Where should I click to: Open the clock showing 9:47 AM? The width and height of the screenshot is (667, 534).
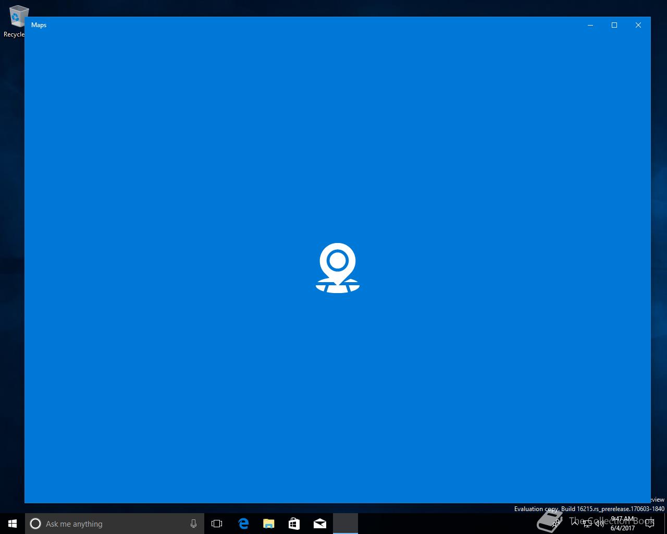[623, 524]
